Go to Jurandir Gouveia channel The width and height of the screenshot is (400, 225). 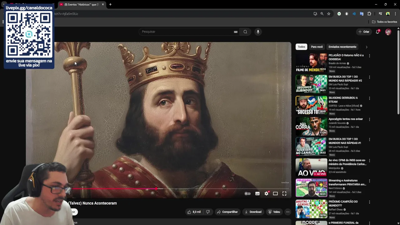(x=337, y=123)
